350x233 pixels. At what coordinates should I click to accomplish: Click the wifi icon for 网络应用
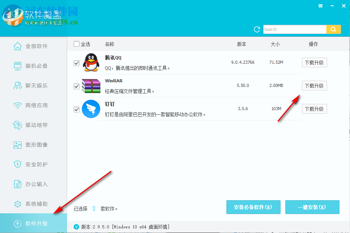17,105
